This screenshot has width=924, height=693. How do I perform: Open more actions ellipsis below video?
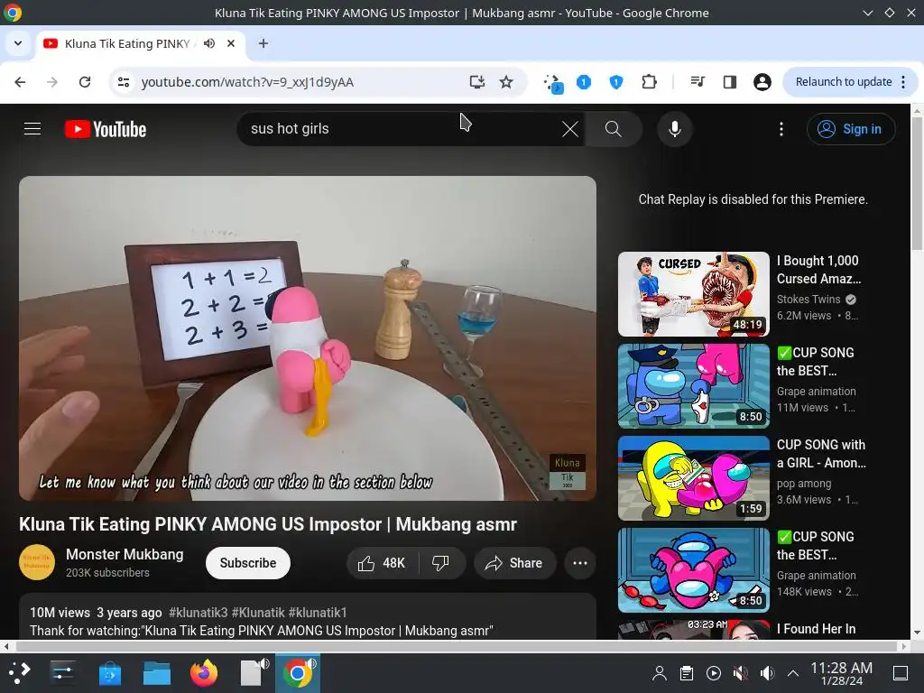tap(580, 563)
